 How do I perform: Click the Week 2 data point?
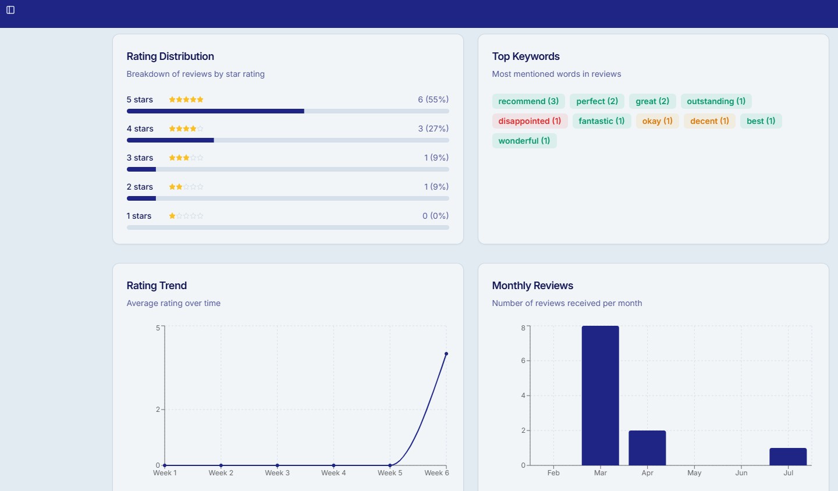coord(221,465)
